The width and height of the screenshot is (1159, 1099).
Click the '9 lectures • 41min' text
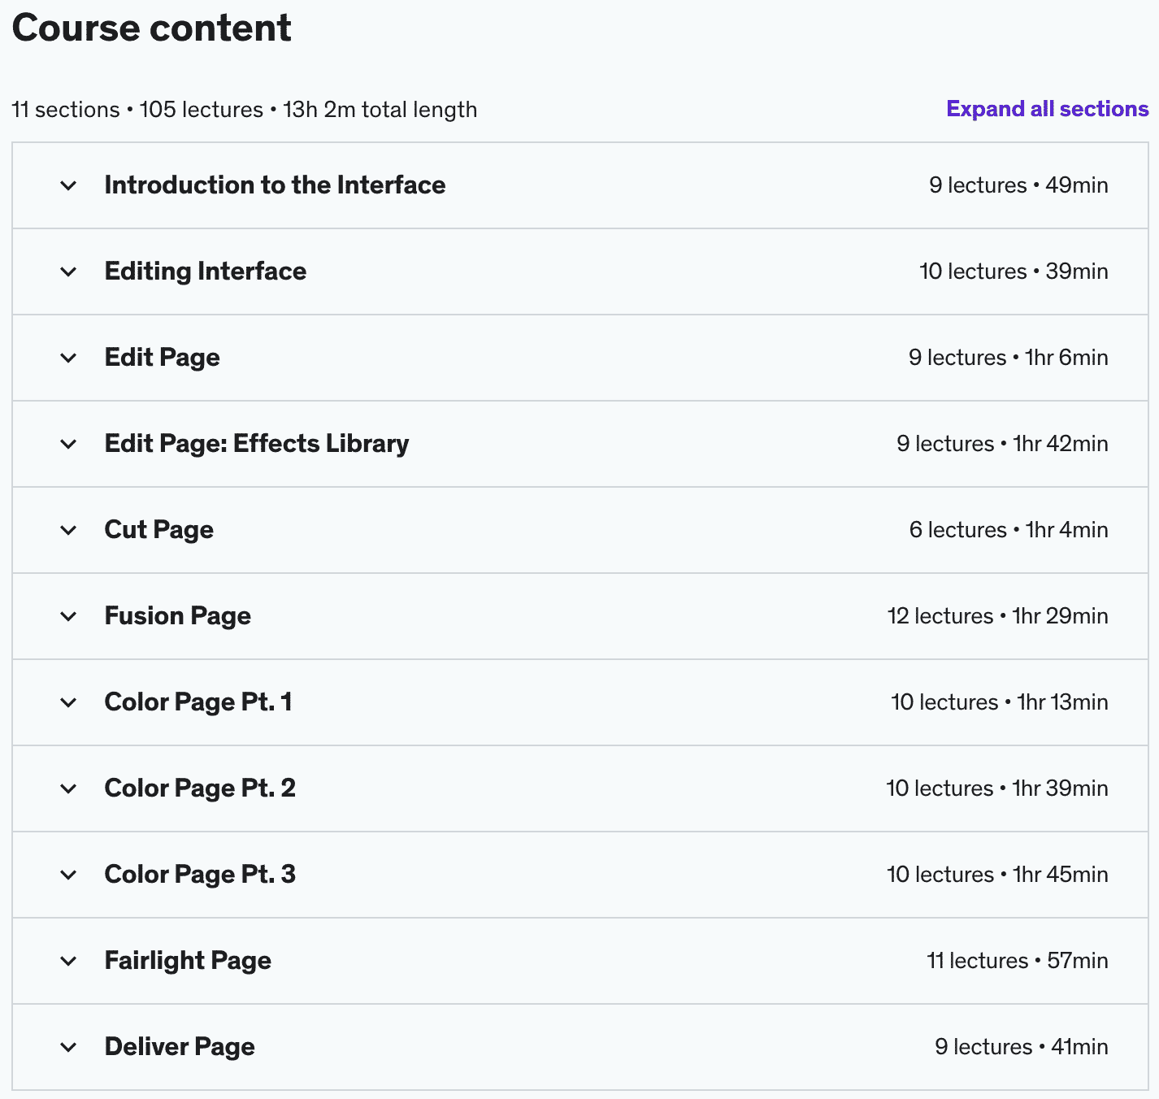(x=1022, y=1047)
